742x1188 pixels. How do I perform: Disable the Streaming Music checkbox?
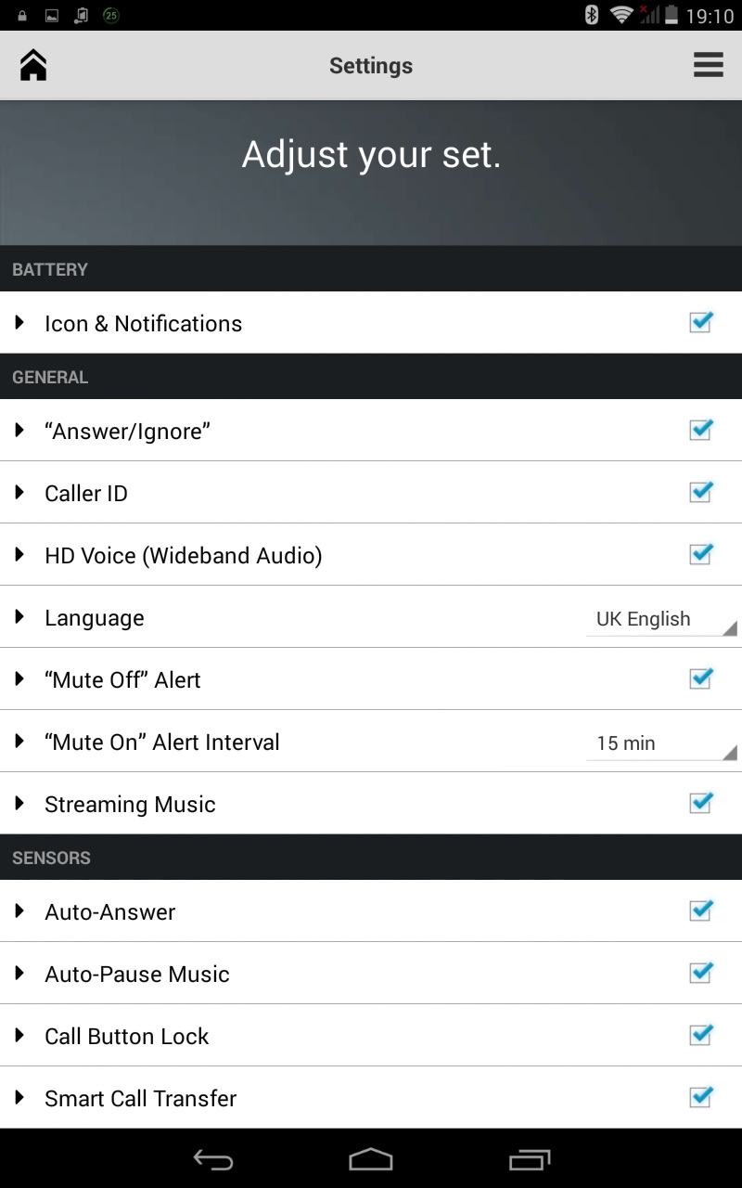coord(700,803)
